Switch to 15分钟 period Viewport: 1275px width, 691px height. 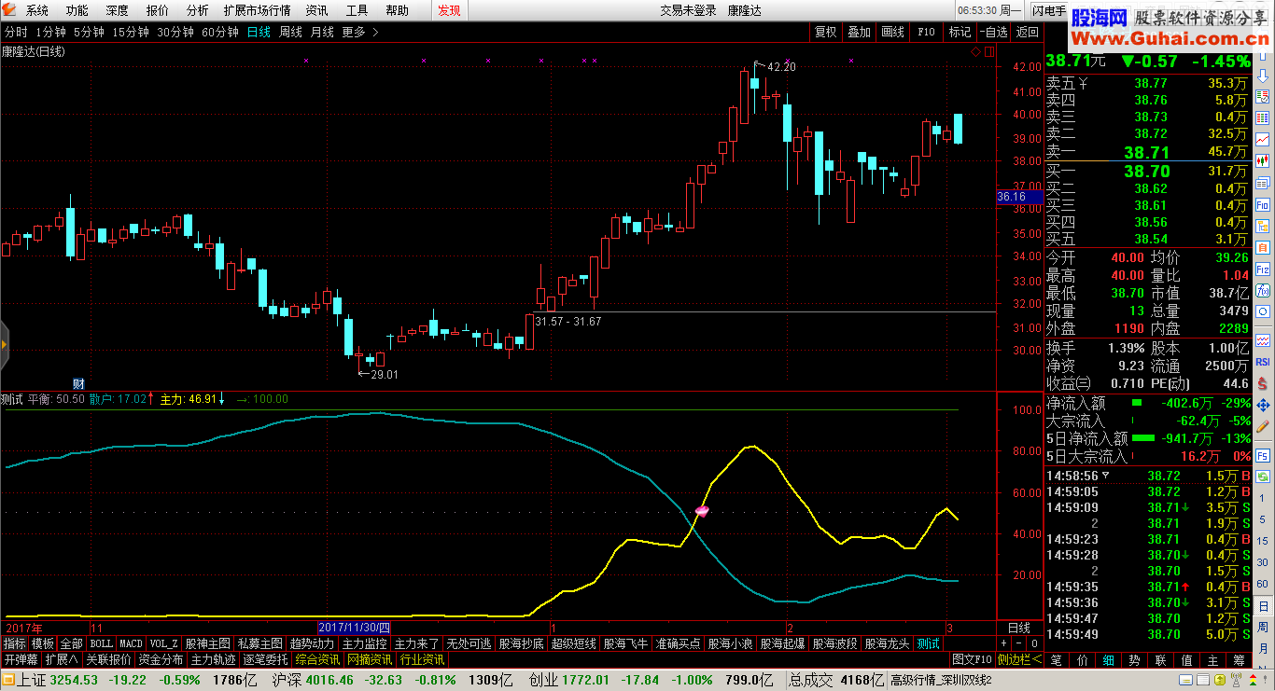[x=131, y=32]
